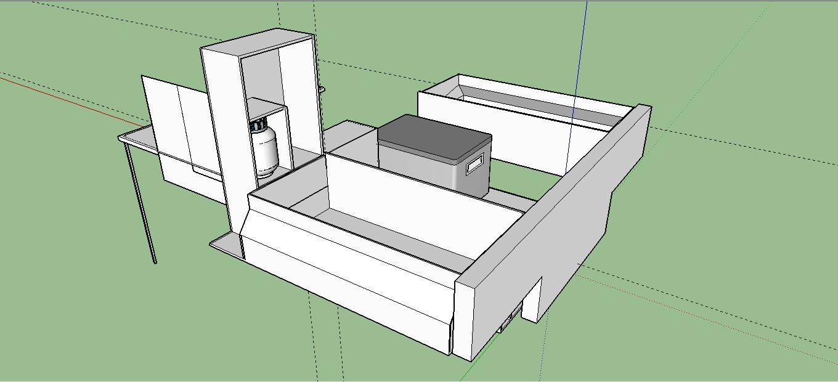
Task: Select the fold-out table's flat surface
Action: coord(139,137)
